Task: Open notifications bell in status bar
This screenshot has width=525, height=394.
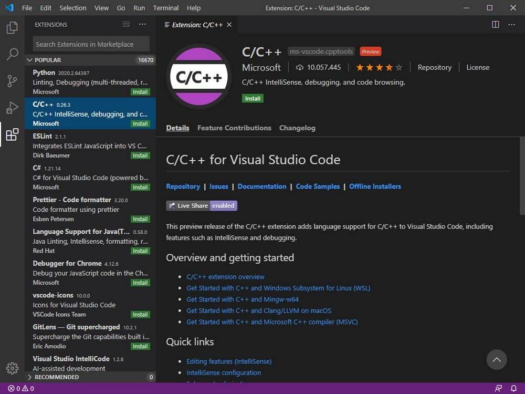Action: coord(513,389)
